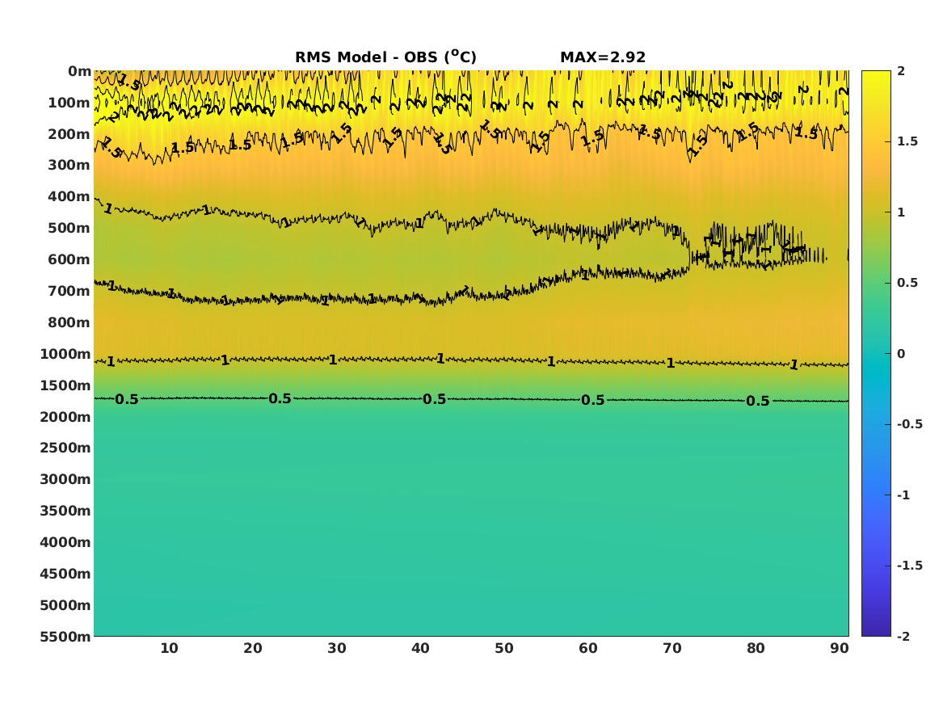
Task: Click the '3000m' depth axis label
Action: point(65,479)
